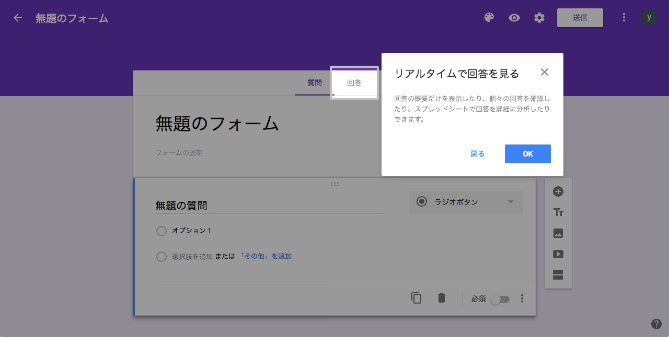Open question more options next to 必須

[522, 299]
